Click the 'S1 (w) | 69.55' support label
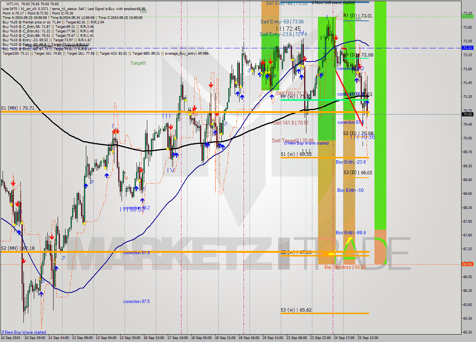 (x=296, y=154)
